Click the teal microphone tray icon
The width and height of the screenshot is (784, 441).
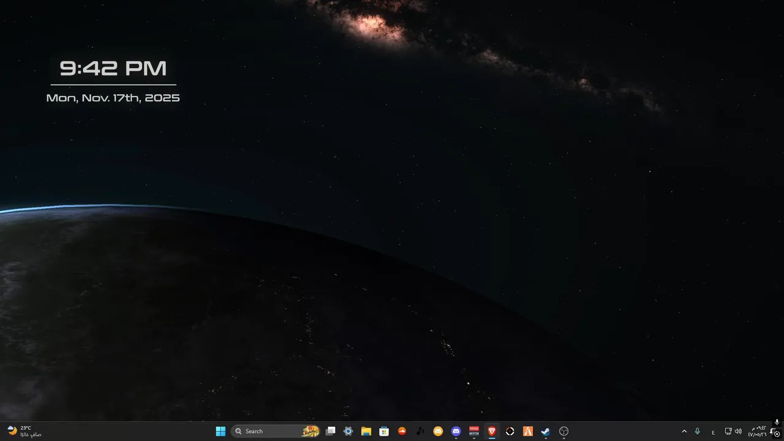pyautogui.click(x=697, y=431)
